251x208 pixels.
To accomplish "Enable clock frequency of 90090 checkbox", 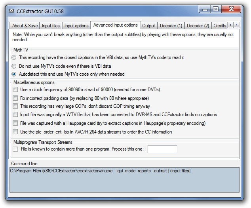I will pyautogui.click(x=15, y=90).
